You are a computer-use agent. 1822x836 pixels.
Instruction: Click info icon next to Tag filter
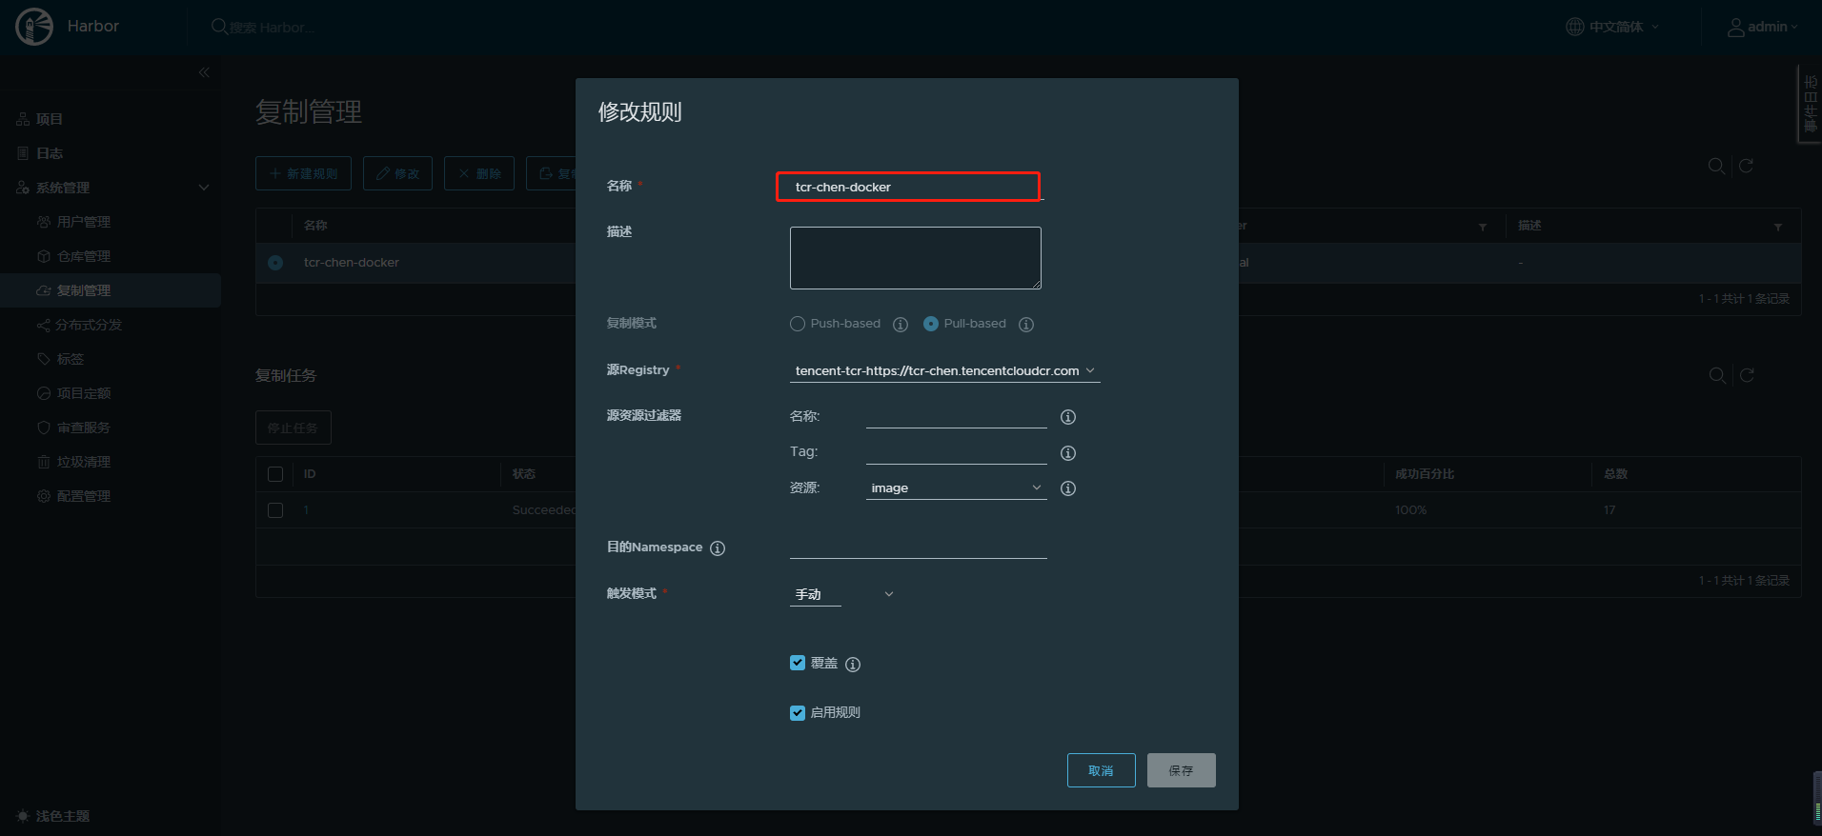[x=1068, y=453]
